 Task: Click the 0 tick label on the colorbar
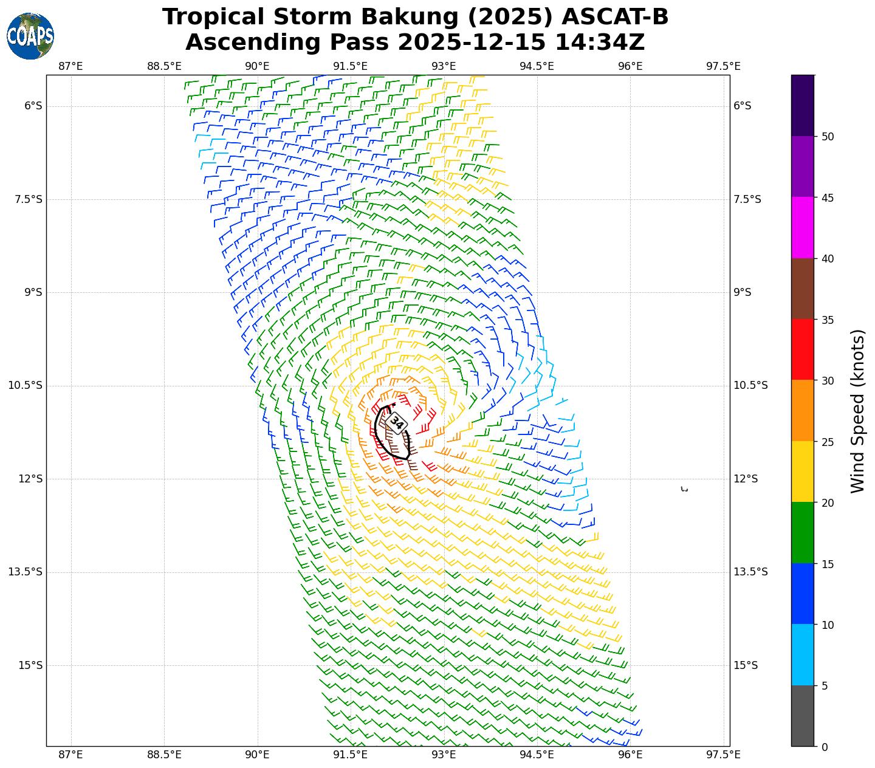(x=824, y=747)
